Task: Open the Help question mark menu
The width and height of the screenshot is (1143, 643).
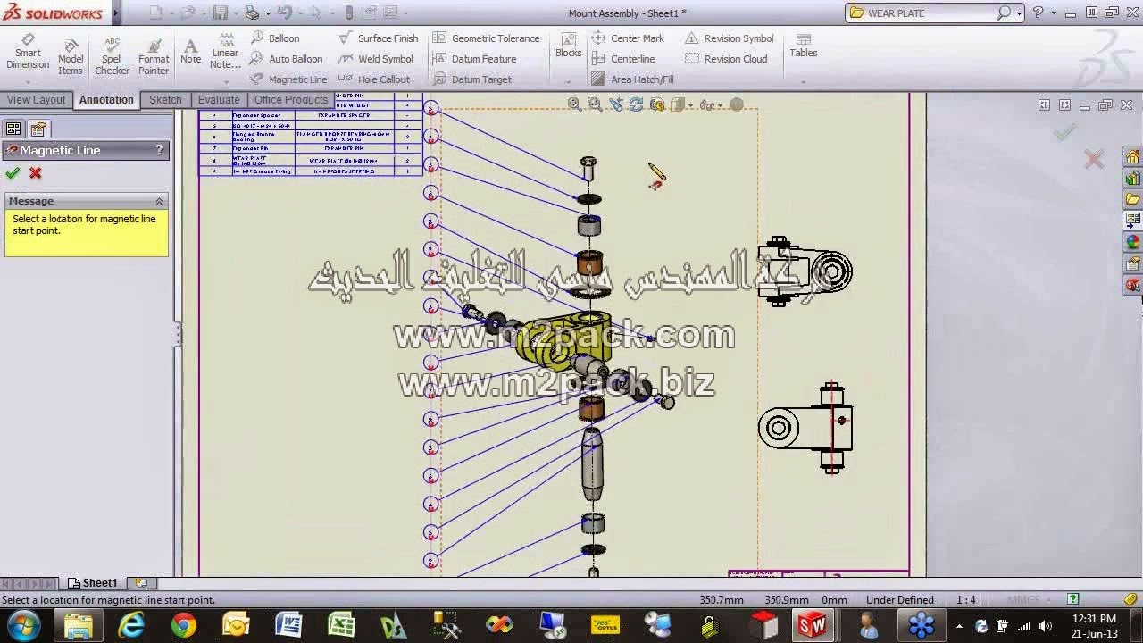Action: pos(1038,13)
